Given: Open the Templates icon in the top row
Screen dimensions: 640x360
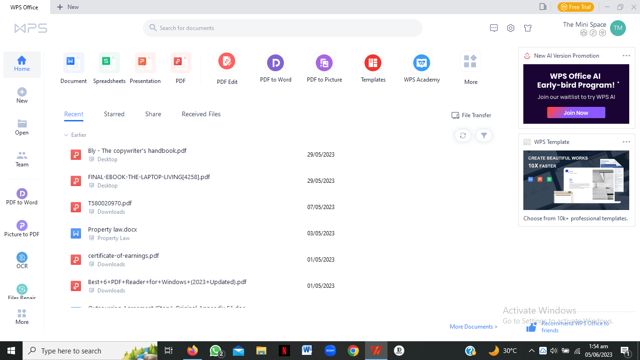Looking at the screenshot, I should pyautogui.click(x=373, y=63).
